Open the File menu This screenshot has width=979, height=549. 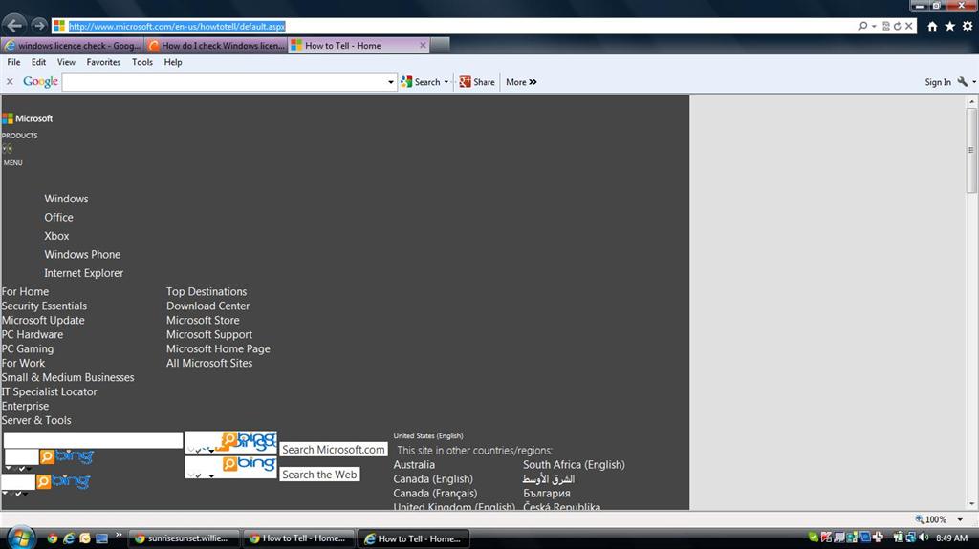pos(13,62)
